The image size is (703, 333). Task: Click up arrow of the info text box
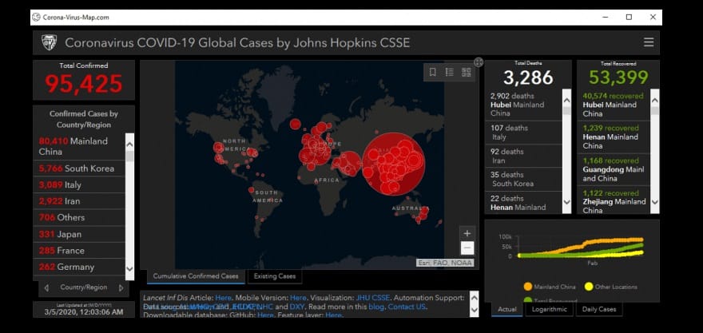pos(475,298)
